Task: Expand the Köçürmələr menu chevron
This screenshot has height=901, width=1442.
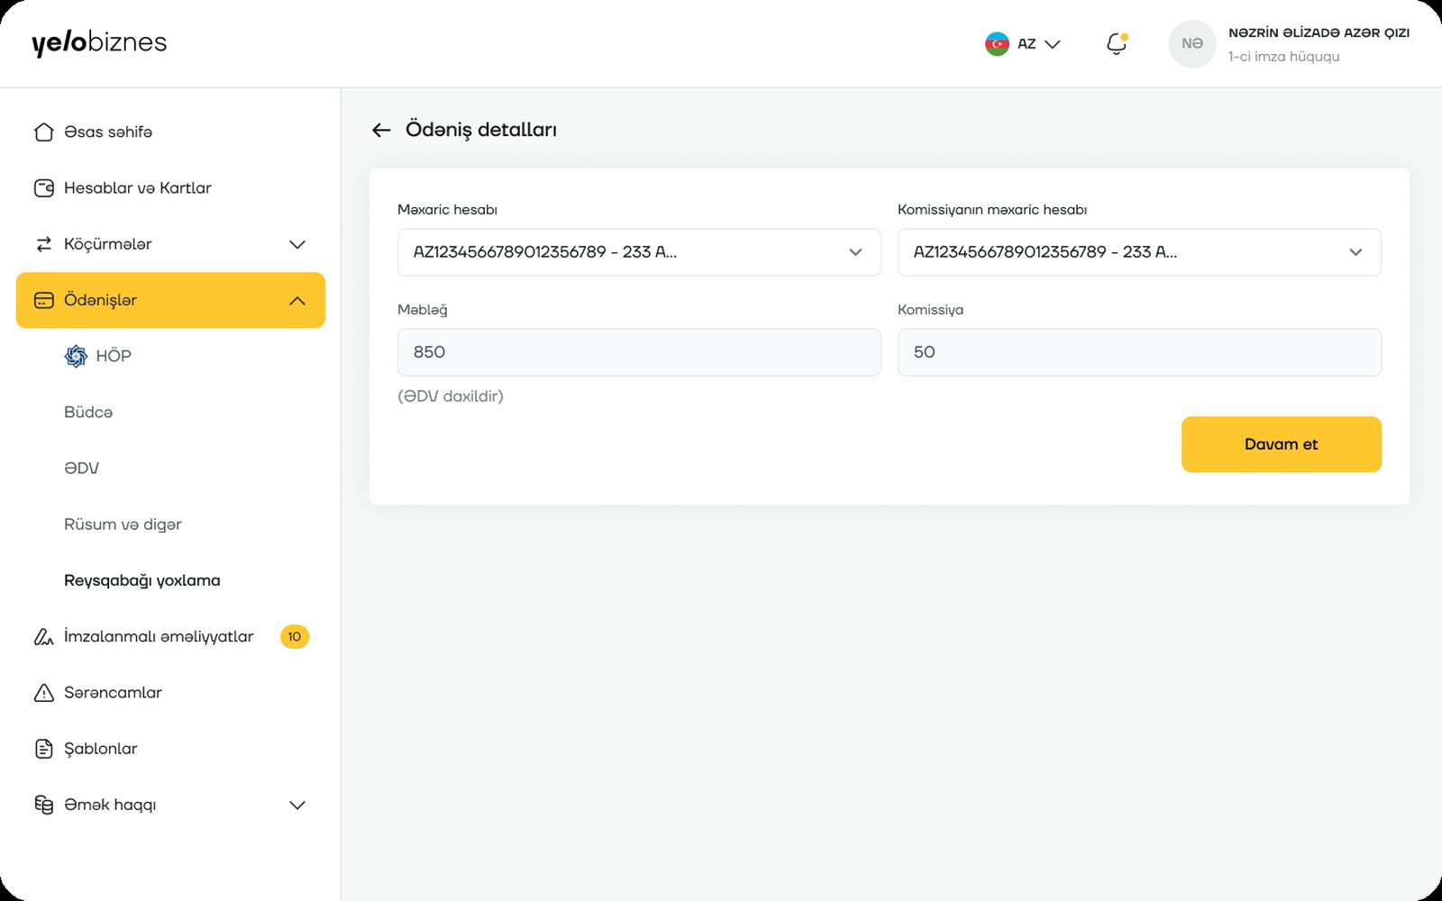Action: click(x=297, y=244)
